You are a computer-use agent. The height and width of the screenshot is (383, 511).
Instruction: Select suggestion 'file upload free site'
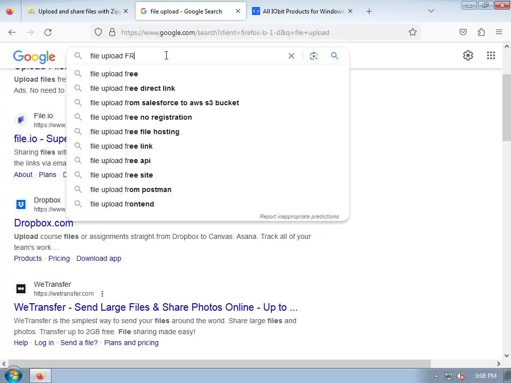tap(208, 175)
